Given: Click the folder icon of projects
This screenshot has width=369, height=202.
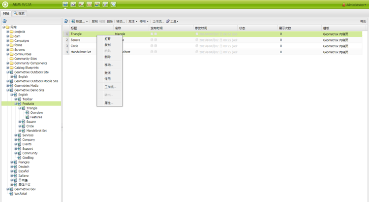Looking at the screenshot, I should tap(11, 32).
